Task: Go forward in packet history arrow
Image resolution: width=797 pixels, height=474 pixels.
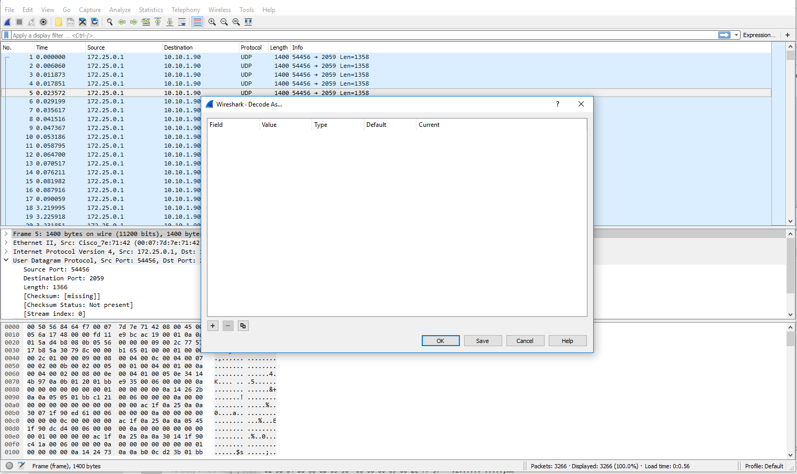Action: click(134, 22)
